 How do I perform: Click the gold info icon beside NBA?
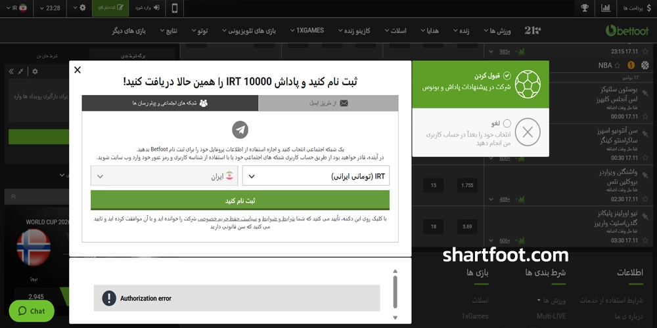click(x=631, y=65)
